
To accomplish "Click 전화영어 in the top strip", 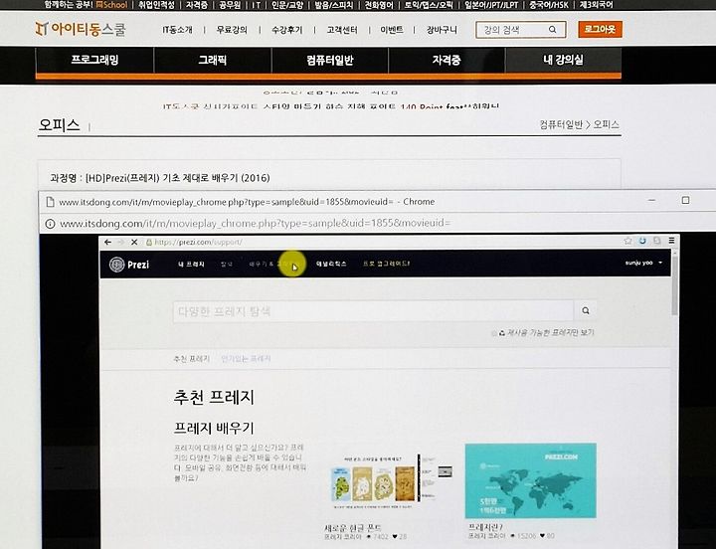I will click(379, 5).
